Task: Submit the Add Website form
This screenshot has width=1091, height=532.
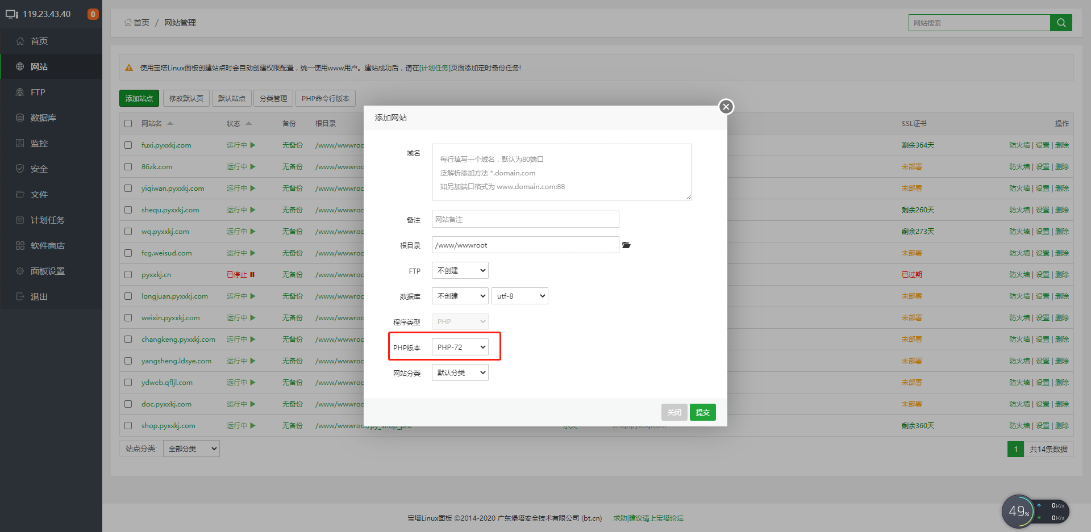Action: tap(703, 412)
